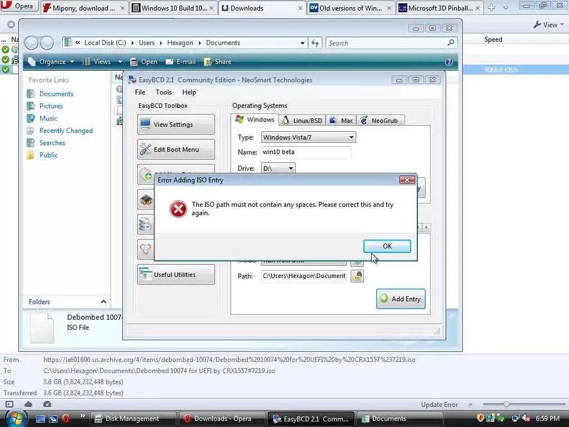Switch to the NeoGrub tab
The width and height of the screenshot is (569, 427).
coord(380,120)
